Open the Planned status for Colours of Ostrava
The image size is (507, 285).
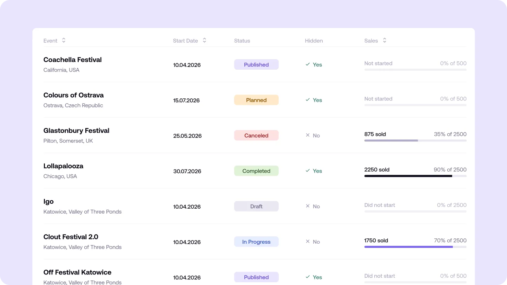[256, 100]
